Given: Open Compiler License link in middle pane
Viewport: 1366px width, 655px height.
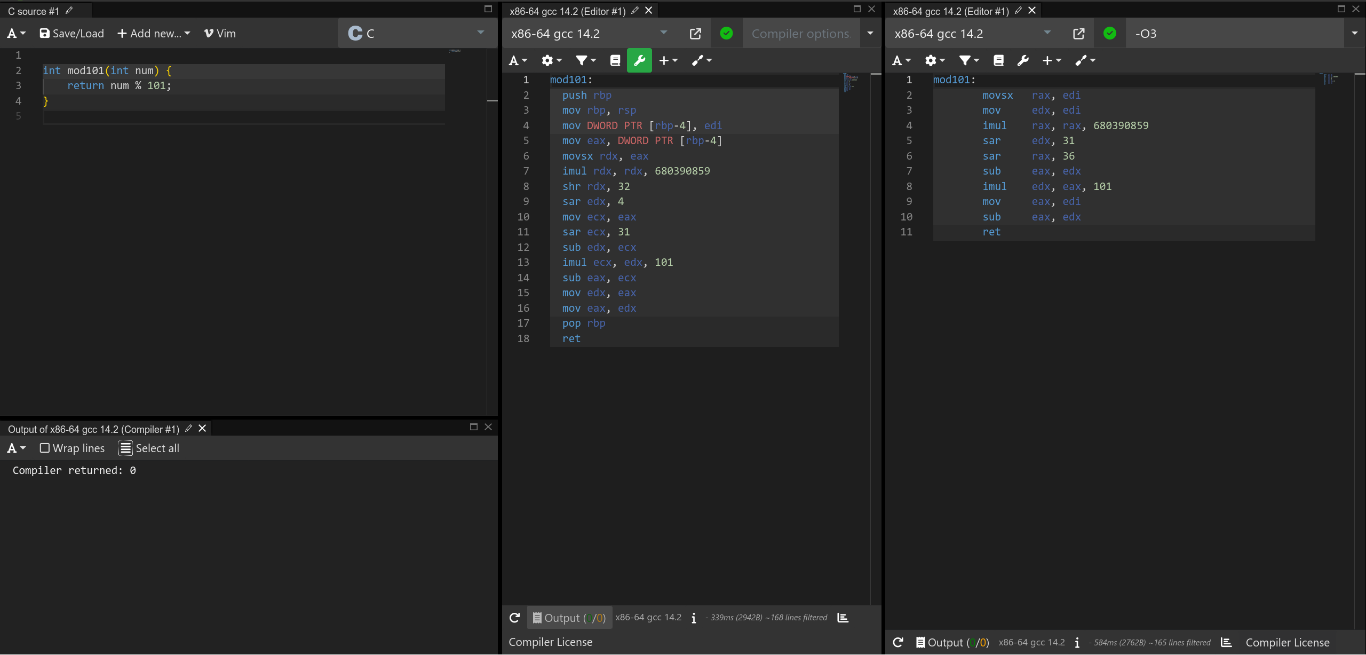Looking at the screenshot, I should coord(550,642).
